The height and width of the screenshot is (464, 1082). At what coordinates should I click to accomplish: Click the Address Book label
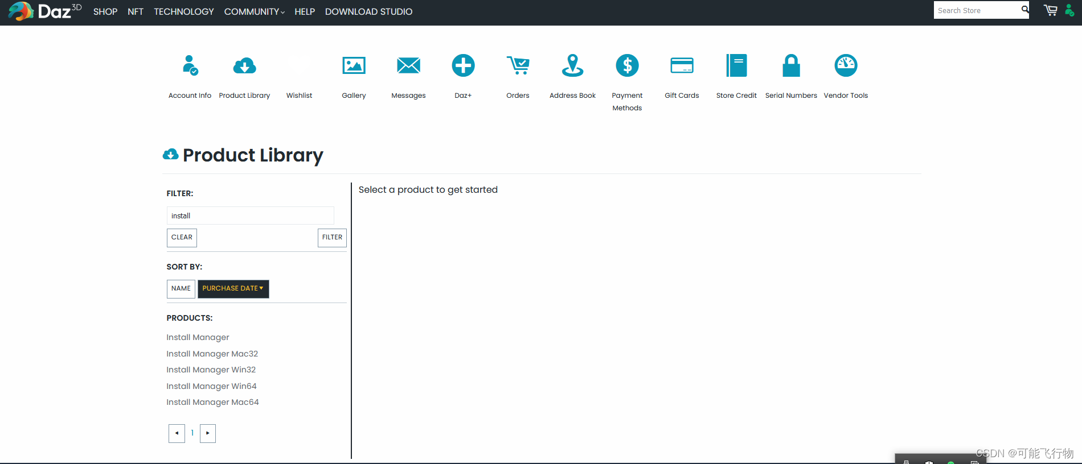(x=572, y=96)
